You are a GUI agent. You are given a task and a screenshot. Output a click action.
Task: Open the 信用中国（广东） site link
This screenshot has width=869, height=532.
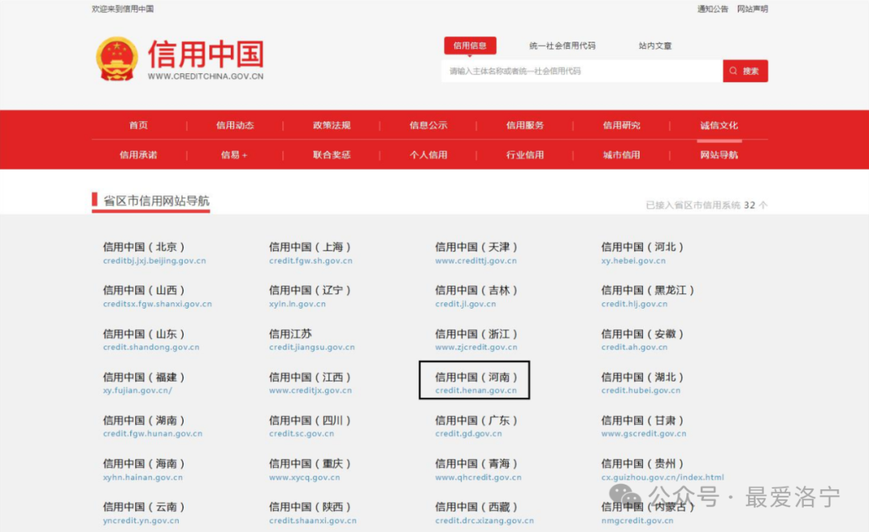[476, 420]
